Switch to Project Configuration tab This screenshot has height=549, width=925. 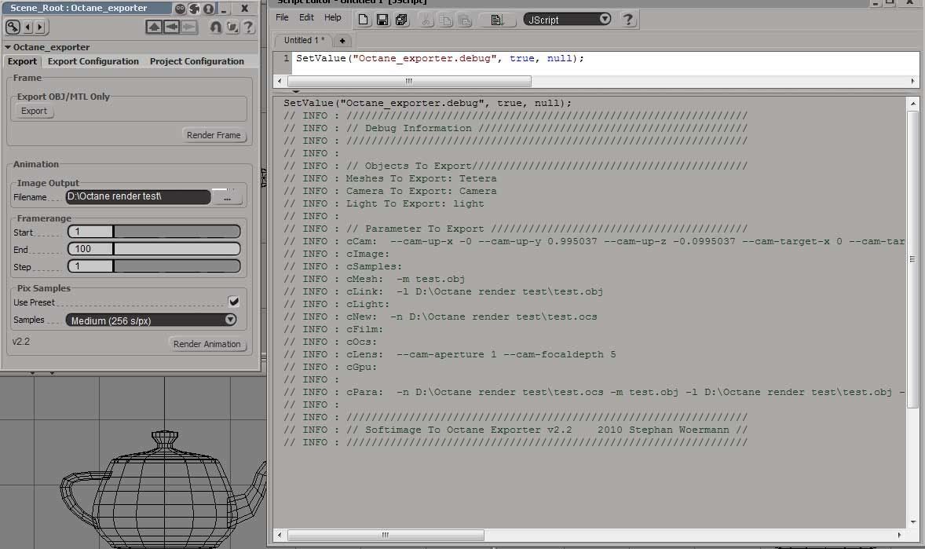click(196, 61)
